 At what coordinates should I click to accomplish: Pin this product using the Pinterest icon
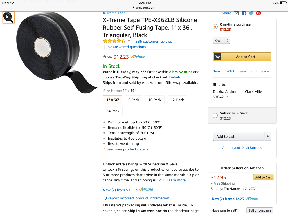click(x=258, y=13)
